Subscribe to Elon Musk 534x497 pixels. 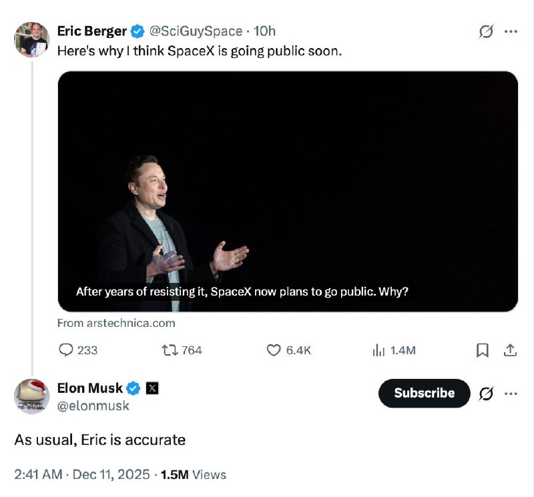click(x=424, y=394)
